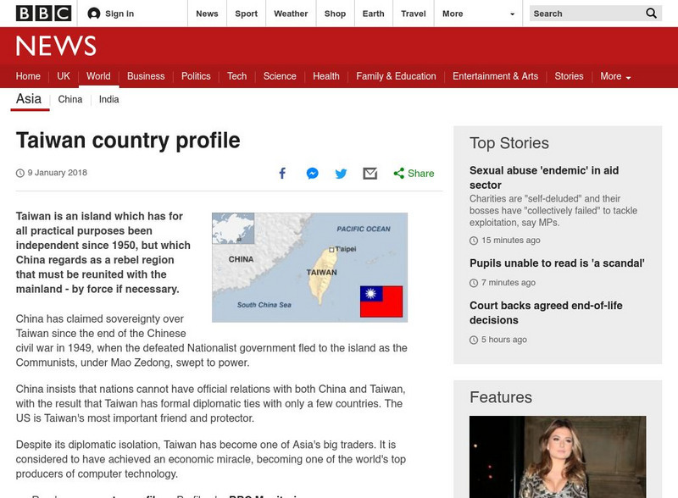This screenshot has height=498, width=678.
Task: Click the Taiwan flag on the map
Action: click(381, 302)
